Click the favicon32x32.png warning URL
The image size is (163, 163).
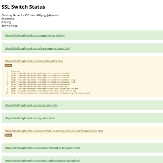point(43,82)
